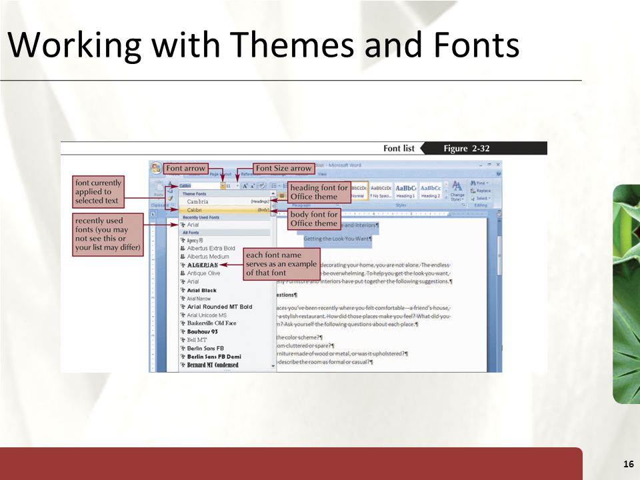
Task: Click the Replace button in Editing group
Action: (481, 191)
